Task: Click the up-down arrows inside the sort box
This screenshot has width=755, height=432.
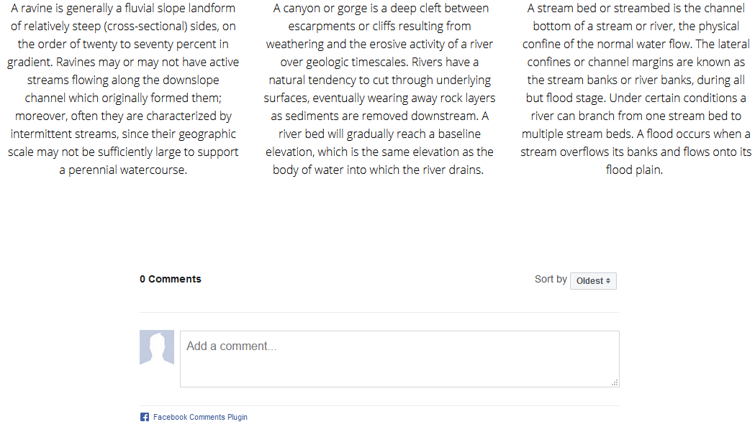Action: [607, 280]
